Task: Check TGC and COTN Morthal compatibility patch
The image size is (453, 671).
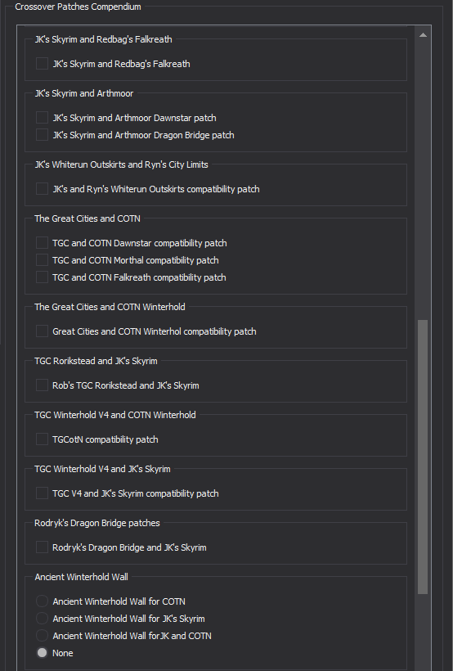Action: coord(42,259)
